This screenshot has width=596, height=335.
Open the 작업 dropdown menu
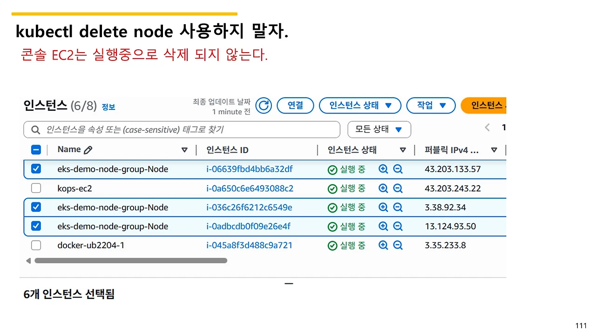tap(430, 105)
